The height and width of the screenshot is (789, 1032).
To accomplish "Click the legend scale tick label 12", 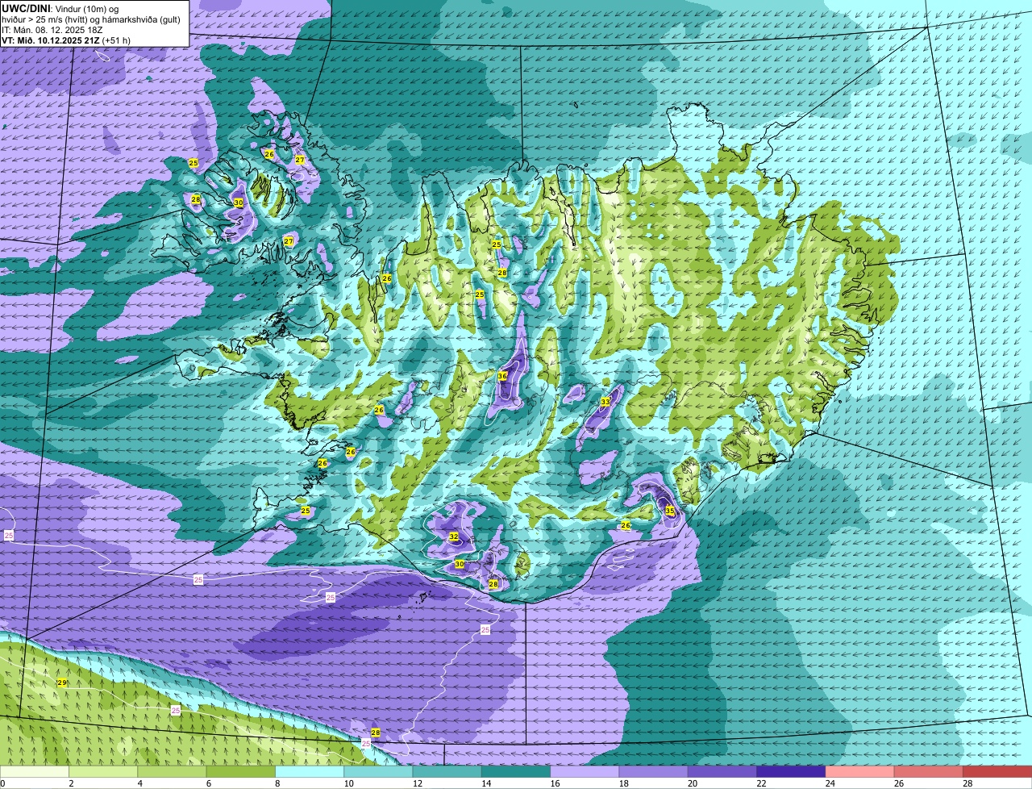I will pyautogui.click(x=418, y=783).
